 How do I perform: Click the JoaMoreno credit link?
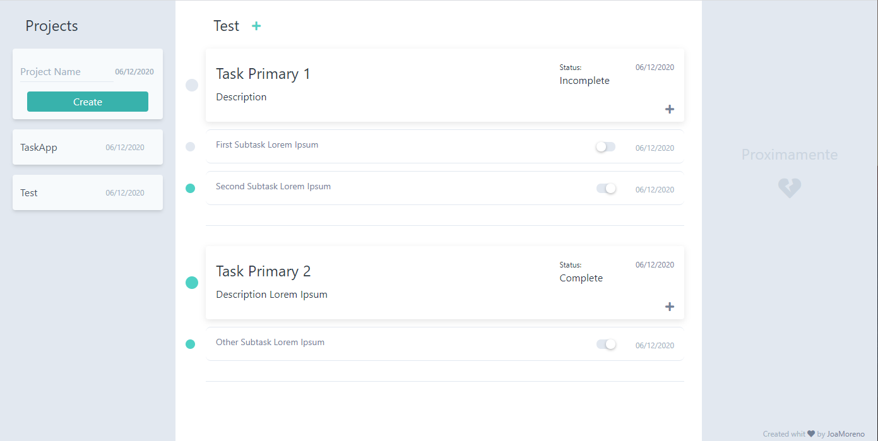click(845, 433)
